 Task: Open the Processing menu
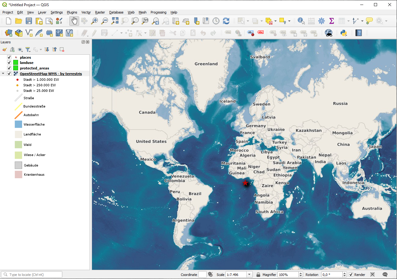pos(158,12)
